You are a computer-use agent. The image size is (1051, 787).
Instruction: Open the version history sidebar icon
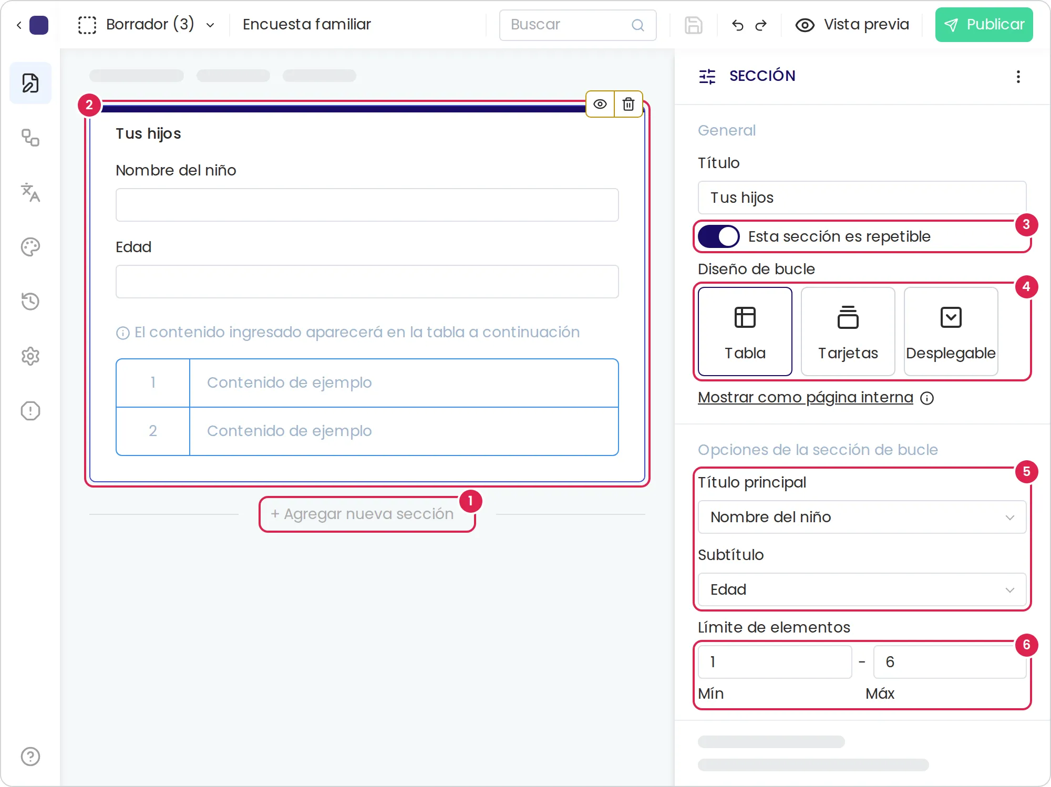[x=30, y=301]
